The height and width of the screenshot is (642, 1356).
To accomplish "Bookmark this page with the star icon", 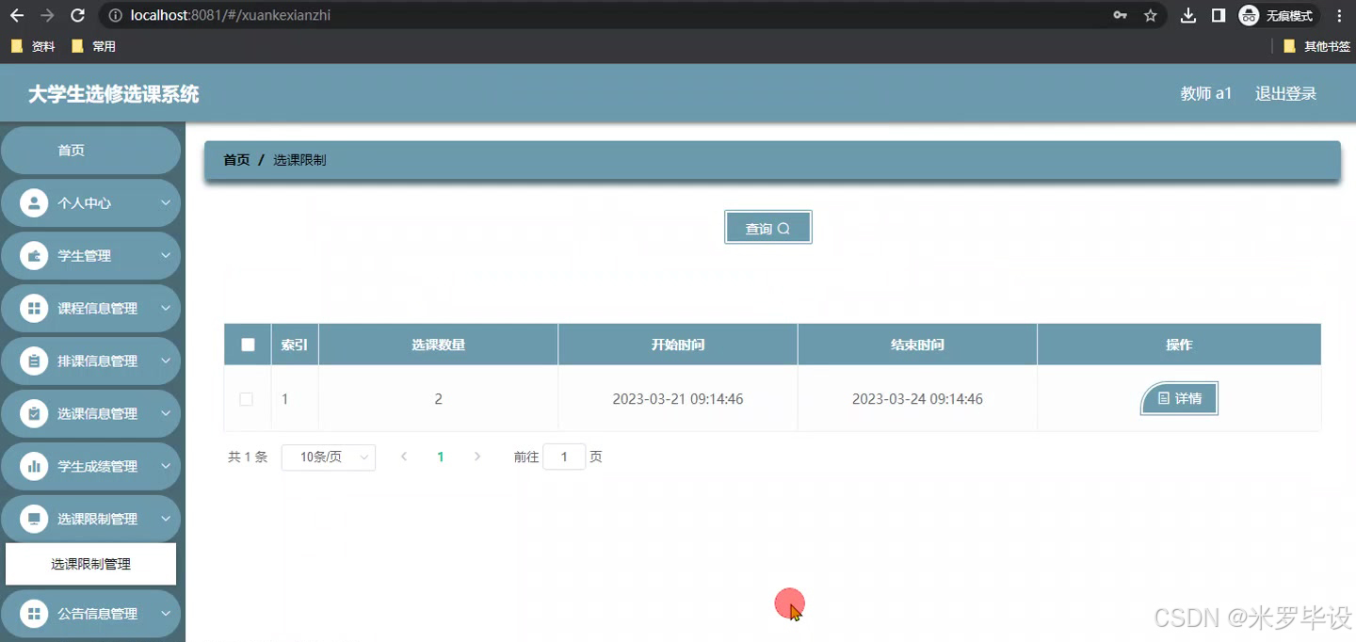I will [x=1150, y=15].
